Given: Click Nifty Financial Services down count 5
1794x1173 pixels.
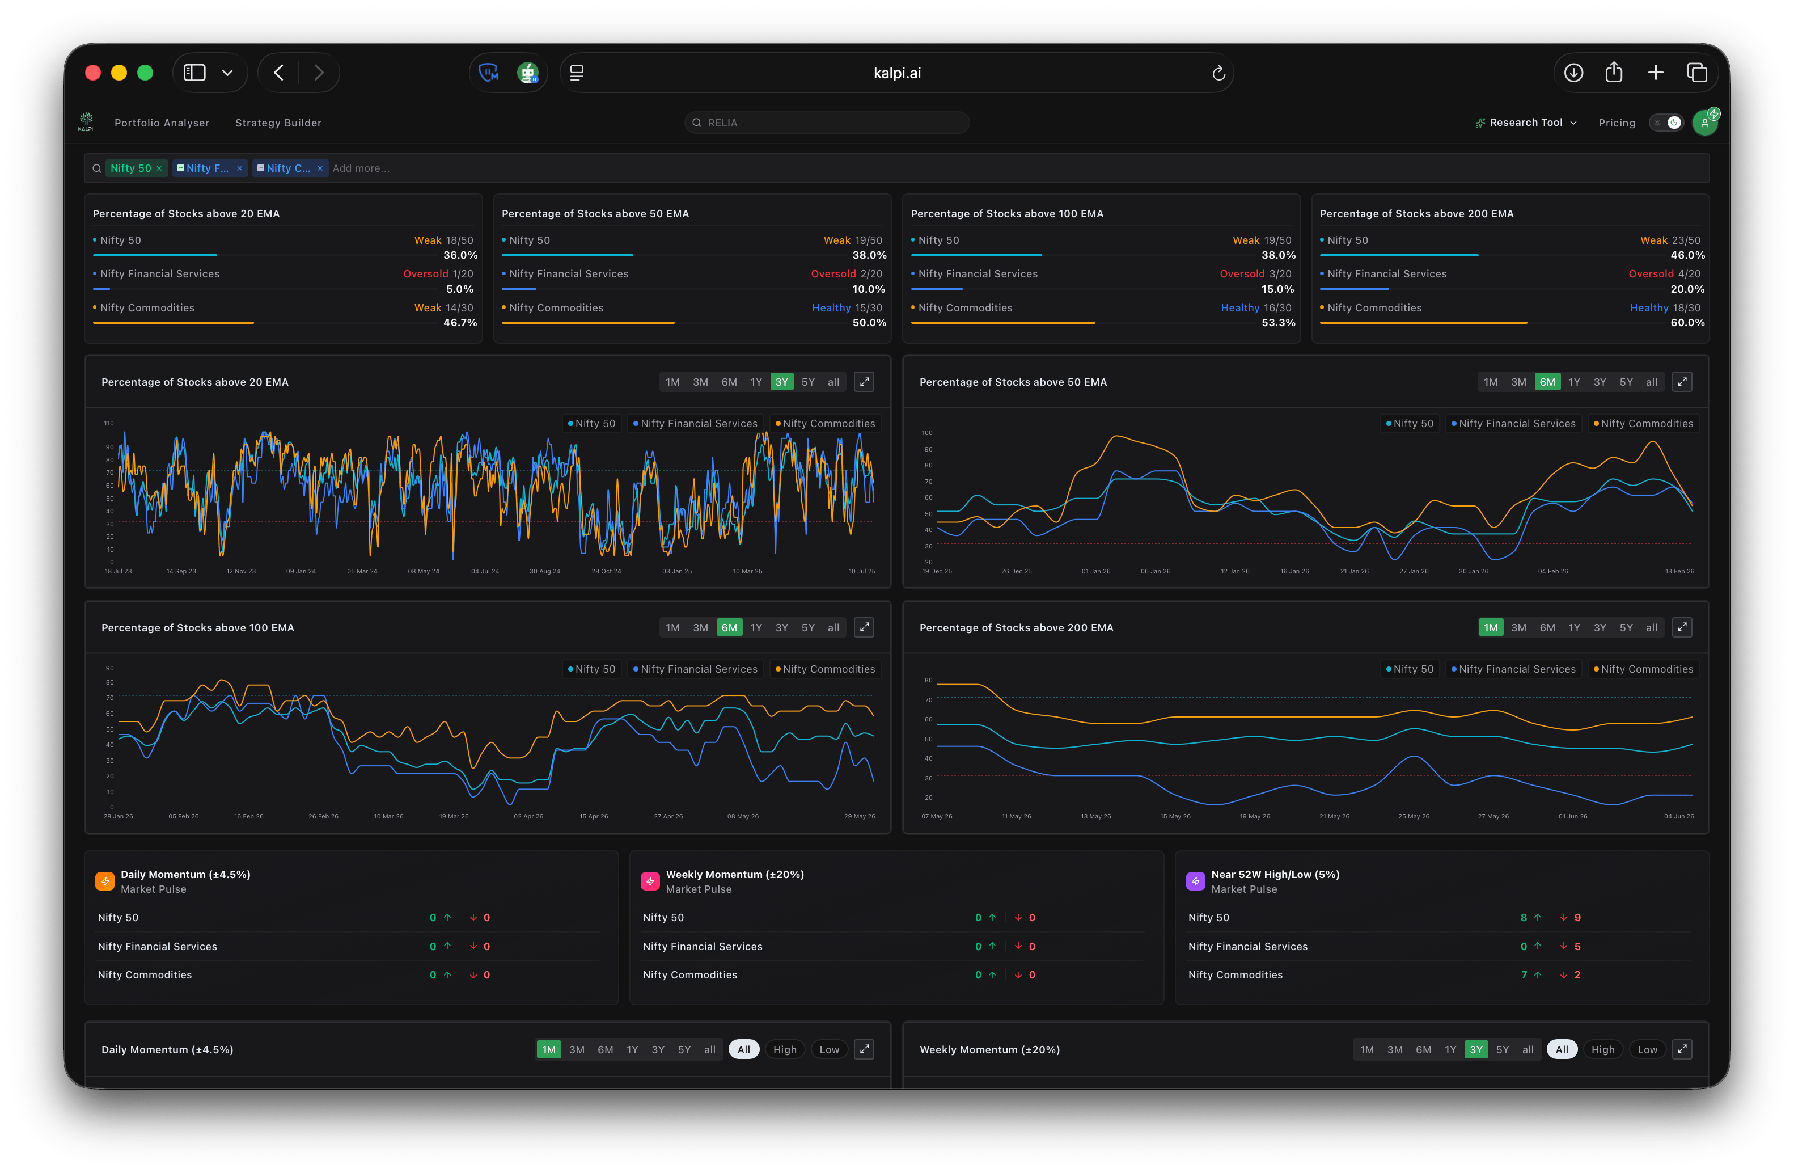Looking at the screenshot, I should [1577, 946].
